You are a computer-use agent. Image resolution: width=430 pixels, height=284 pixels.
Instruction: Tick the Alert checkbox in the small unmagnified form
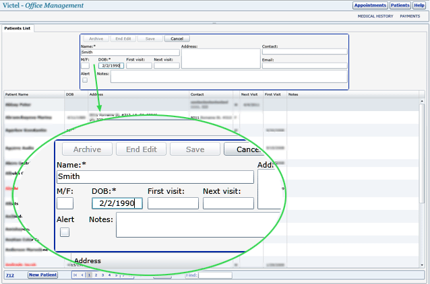pyautogui.click(x=85, y=80)
